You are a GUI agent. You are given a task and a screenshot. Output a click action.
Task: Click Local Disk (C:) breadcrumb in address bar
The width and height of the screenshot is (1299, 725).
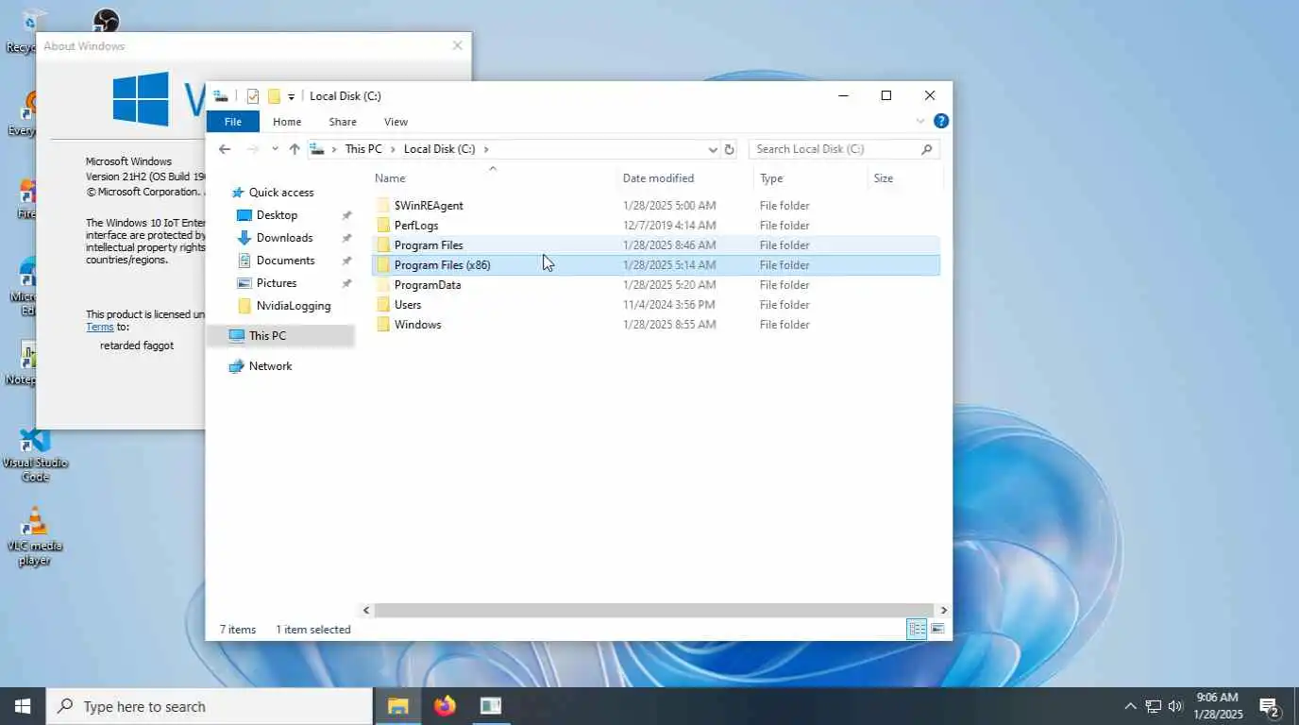[x=439, y=149]
